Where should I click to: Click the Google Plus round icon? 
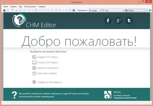119,21
